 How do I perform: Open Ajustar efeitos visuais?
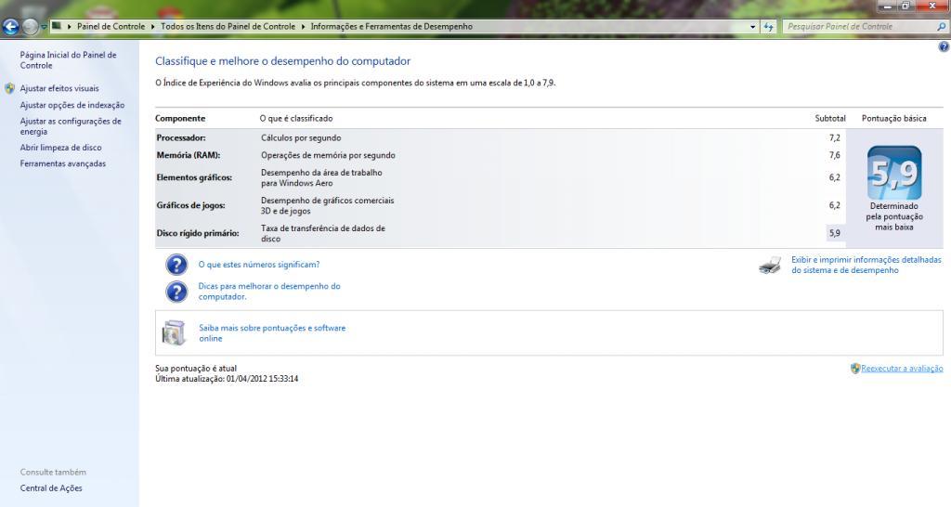click(59, 88)
